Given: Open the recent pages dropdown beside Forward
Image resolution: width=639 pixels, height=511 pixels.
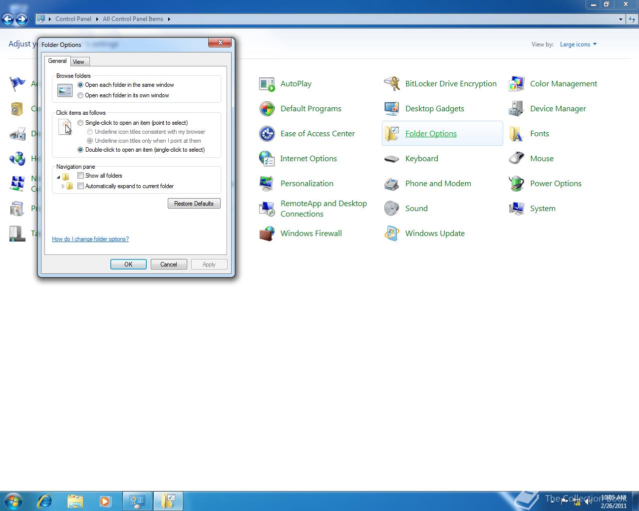Looking at the screenshot, I should pos(31,19).
